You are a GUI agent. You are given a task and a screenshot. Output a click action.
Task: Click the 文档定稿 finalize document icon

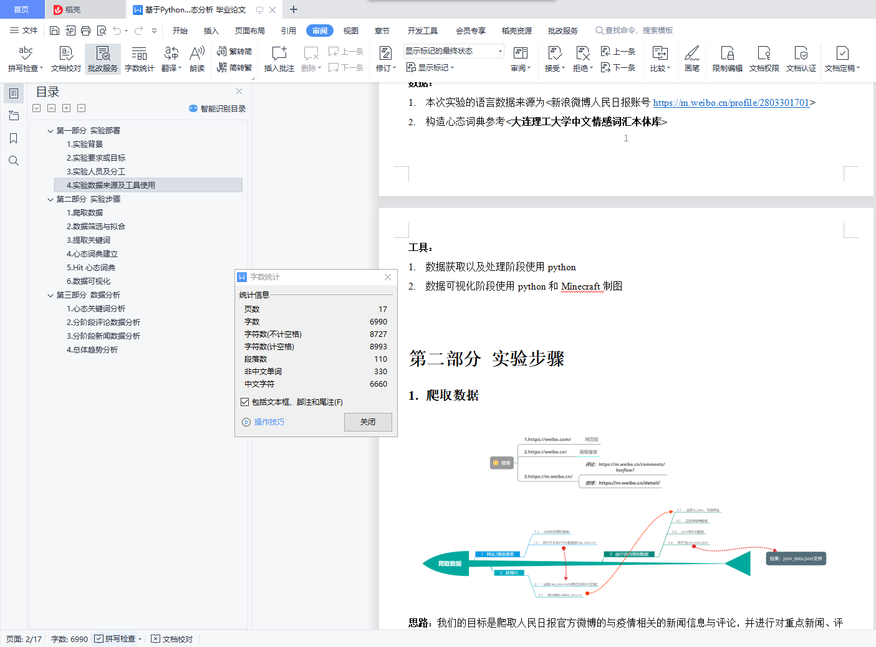(842, 53)
